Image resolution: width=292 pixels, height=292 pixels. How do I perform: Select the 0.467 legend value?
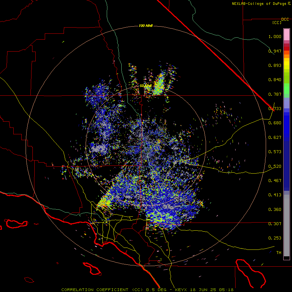tap(275, 181)
